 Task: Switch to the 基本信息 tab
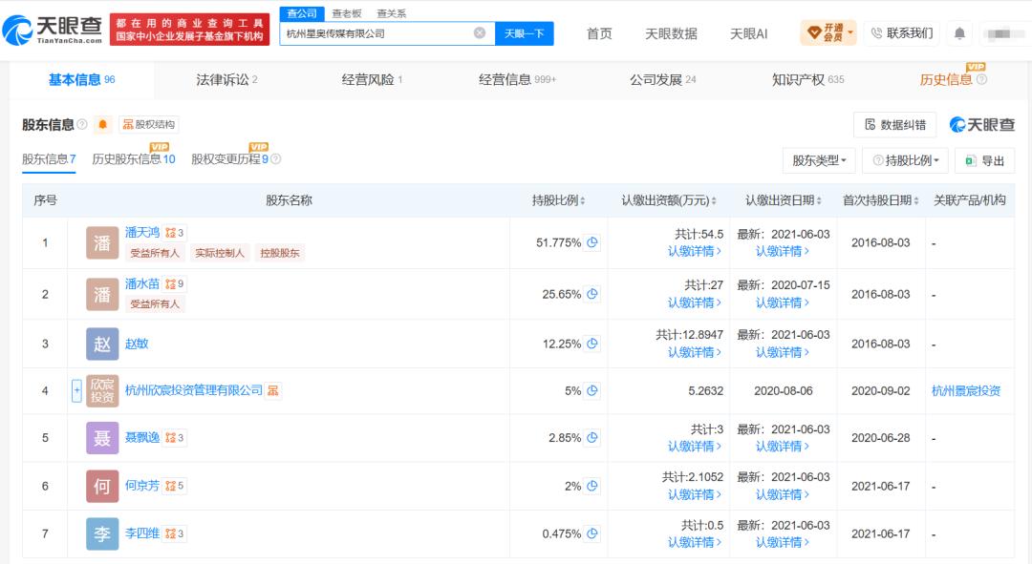(x=81, y=79)
